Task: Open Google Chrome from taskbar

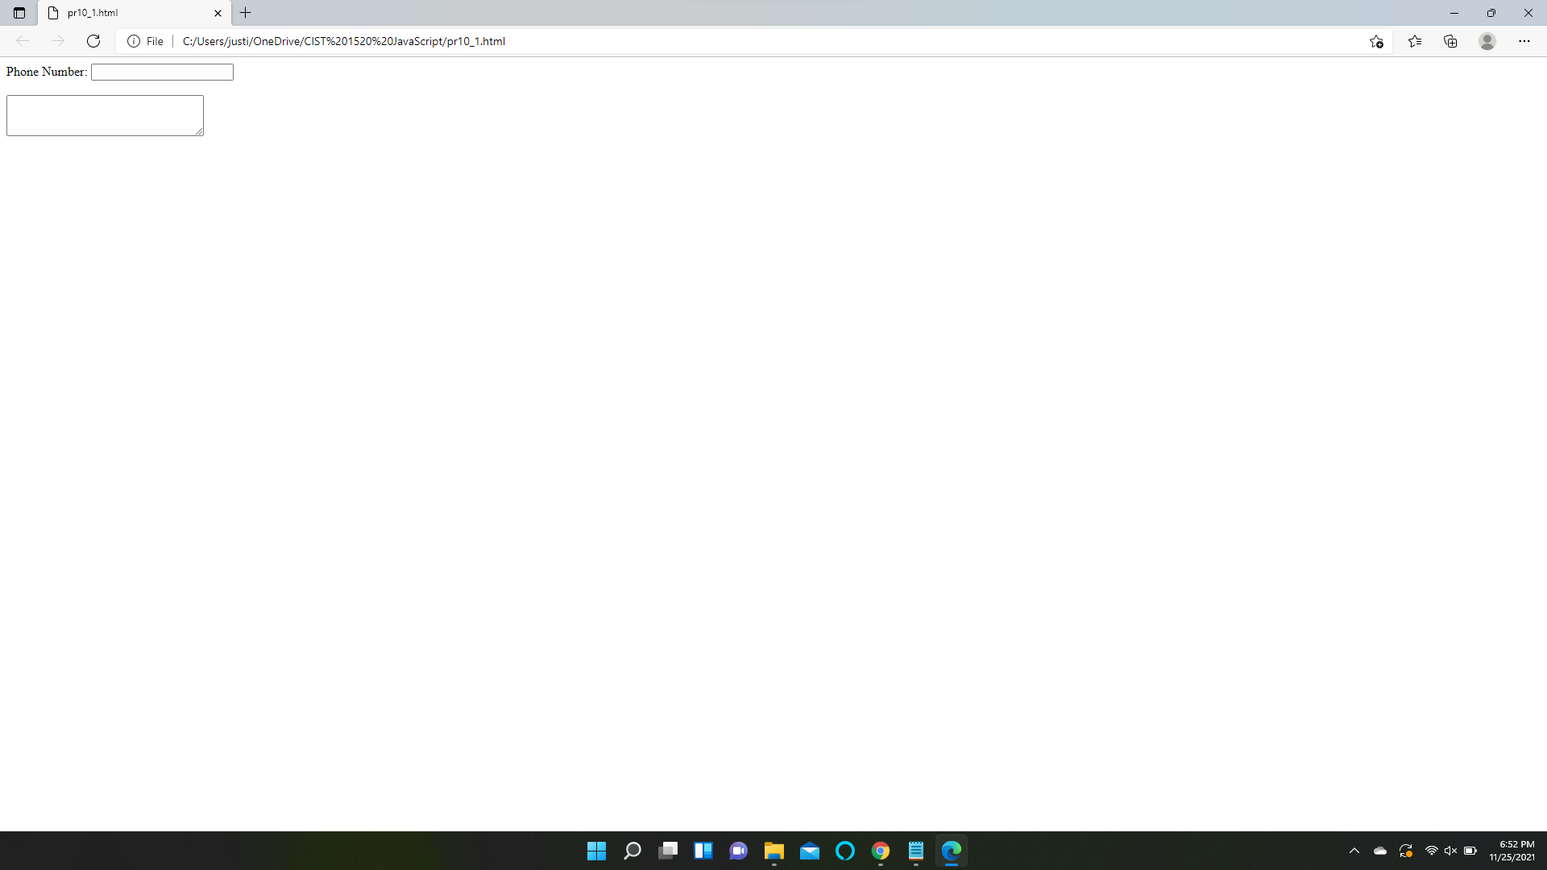Action: (x=881, y=851)
